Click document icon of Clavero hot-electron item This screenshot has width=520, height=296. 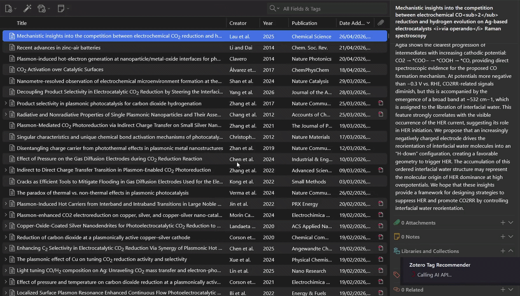(x=12, y=59)
